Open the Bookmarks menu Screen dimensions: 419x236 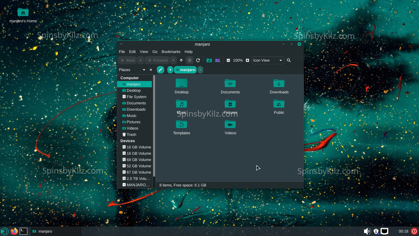[x=171, y=52]
